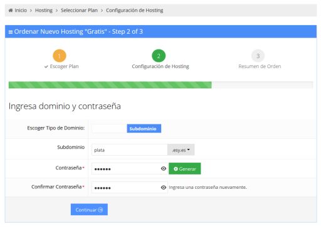Open the .esy.es domain suffix dropdown

181,150
